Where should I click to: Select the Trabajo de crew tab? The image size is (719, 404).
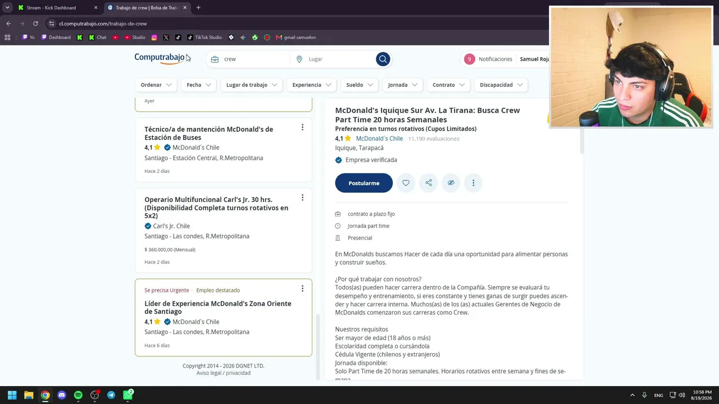click(x=146, y=8)
